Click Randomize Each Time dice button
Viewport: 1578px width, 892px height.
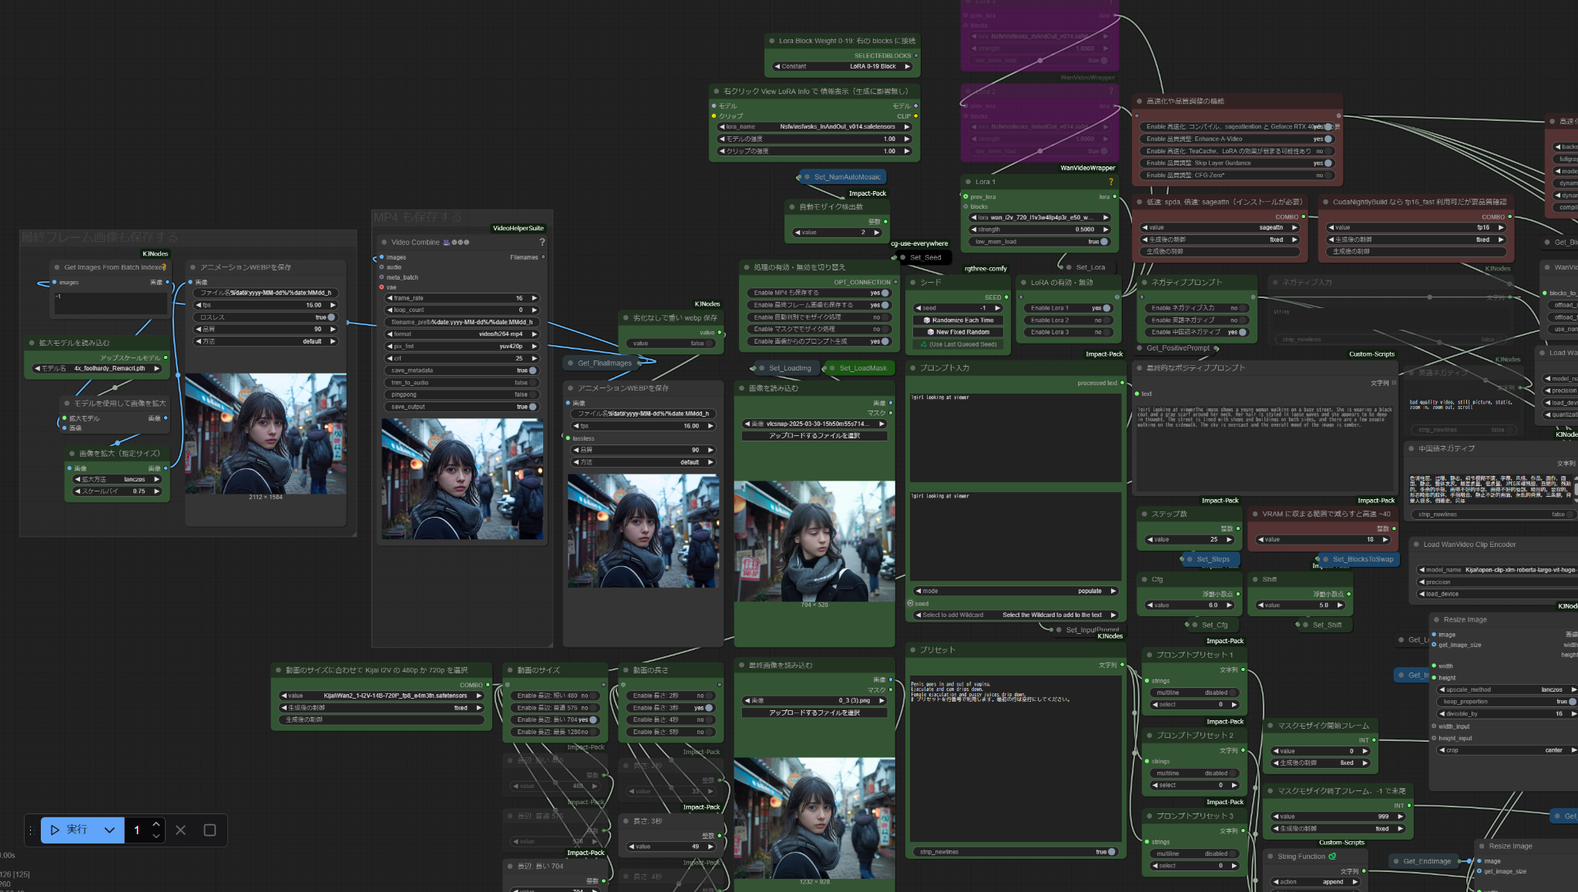959,320
